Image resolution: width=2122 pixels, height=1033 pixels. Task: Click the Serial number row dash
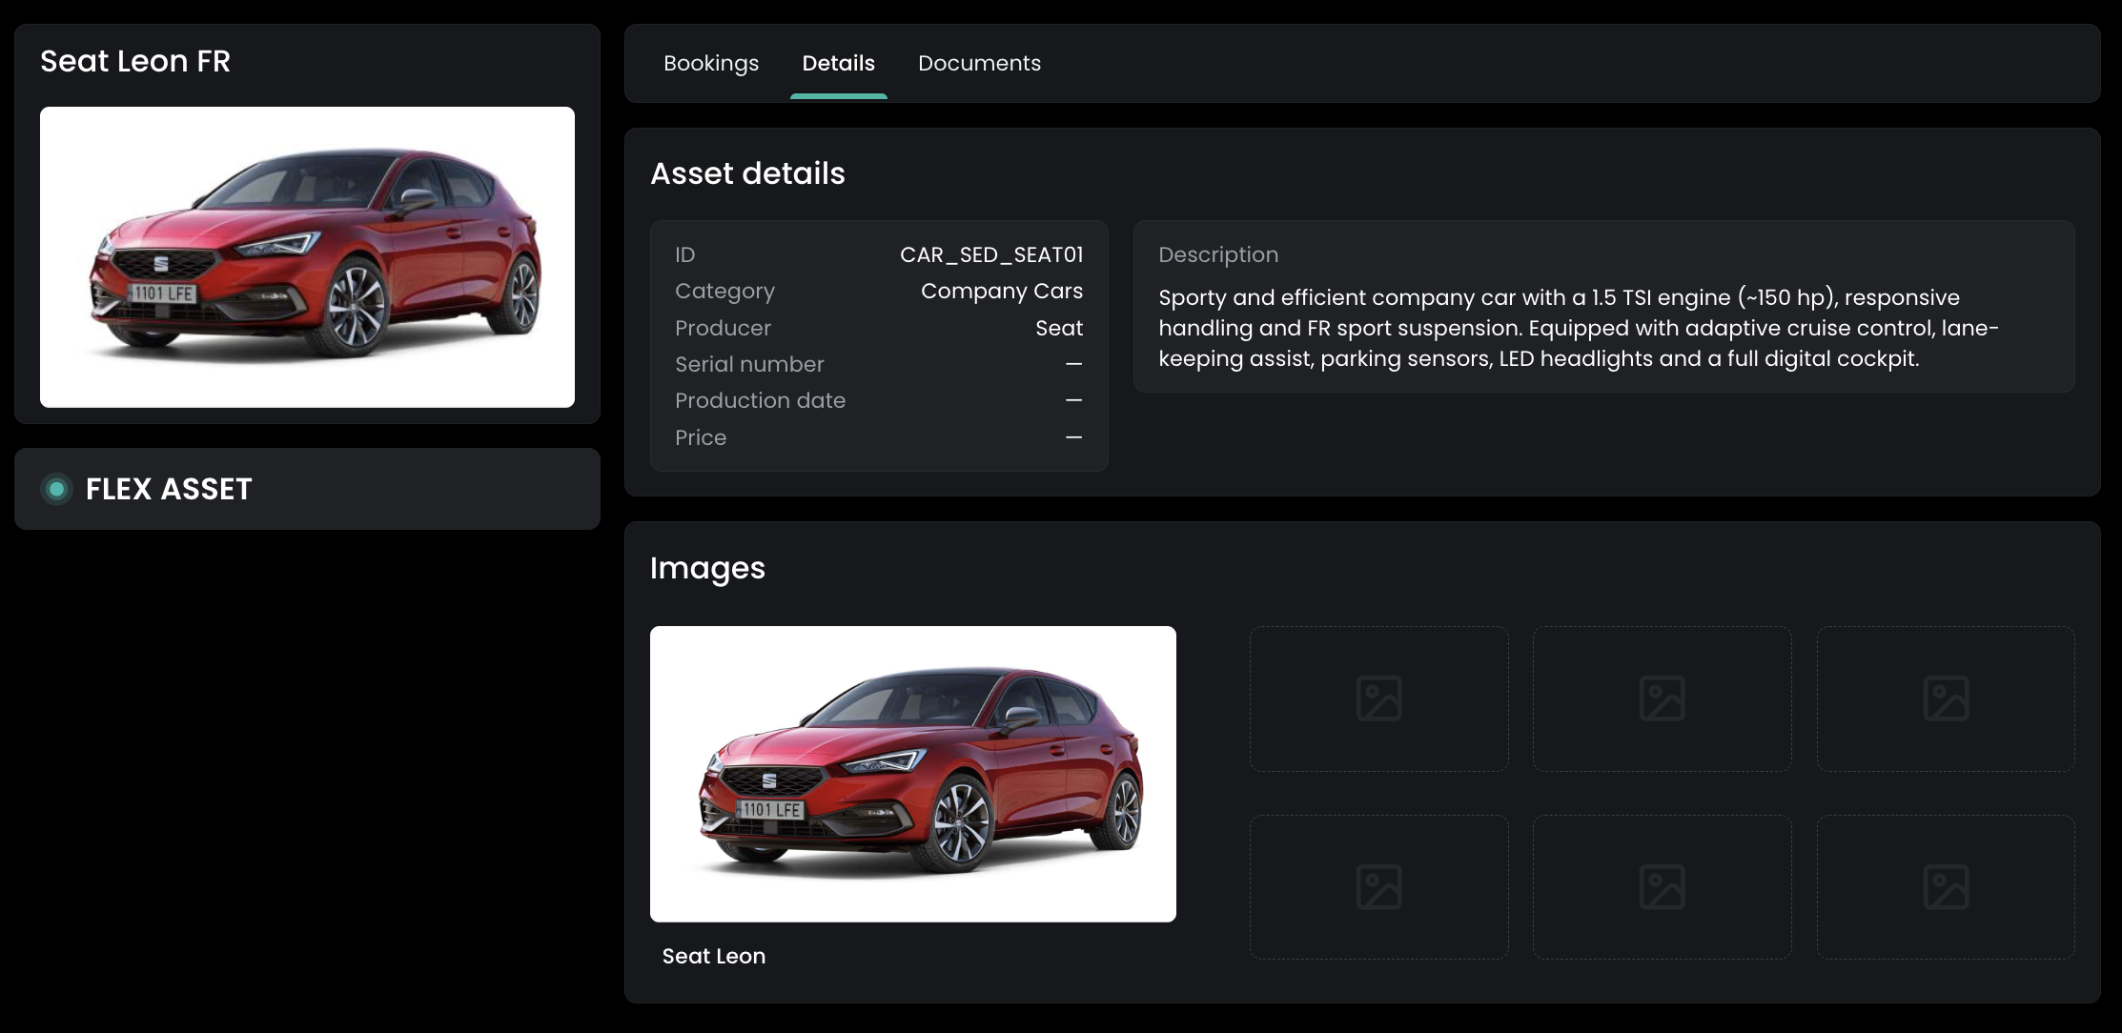click(x=1073, y=364)
